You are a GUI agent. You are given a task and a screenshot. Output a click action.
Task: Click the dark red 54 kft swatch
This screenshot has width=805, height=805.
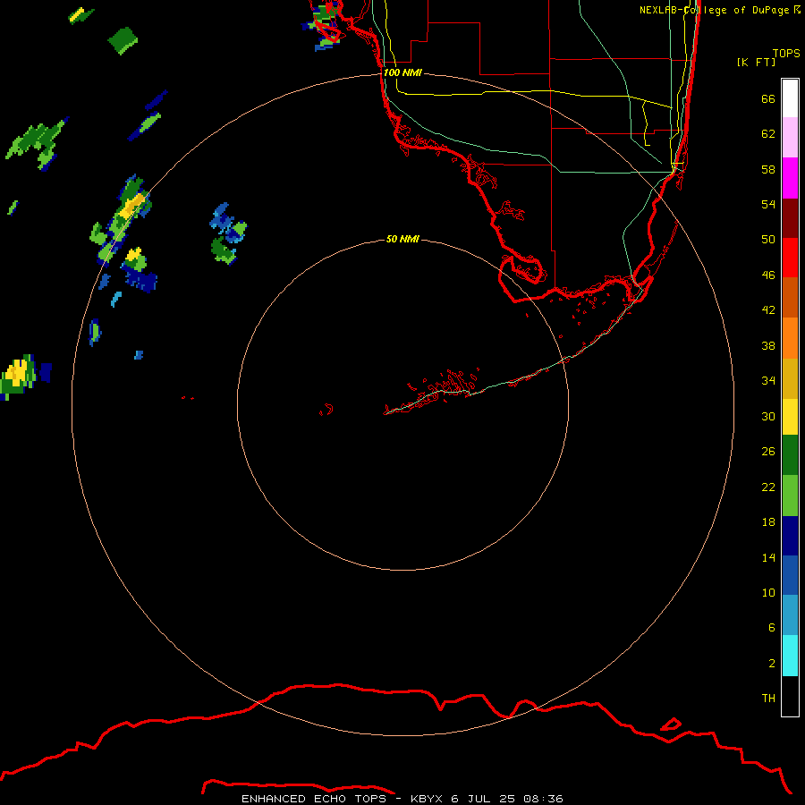(x=790, y=217)
